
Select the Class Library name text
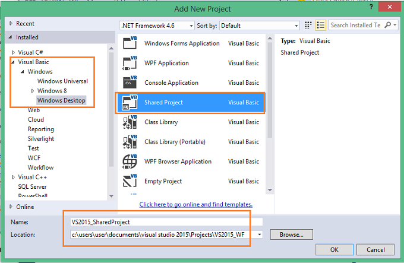click(161, 122)
